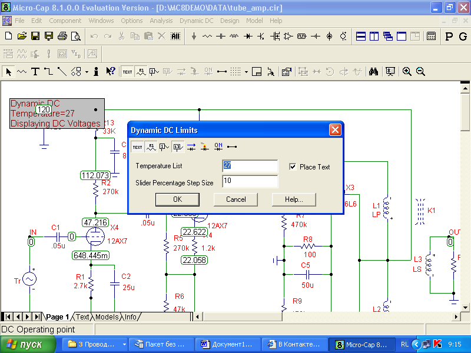Image resolution: width=471 pixels, height=353 pixels.
Task: Select the Opamp component icon
Action: pos(288,36)
